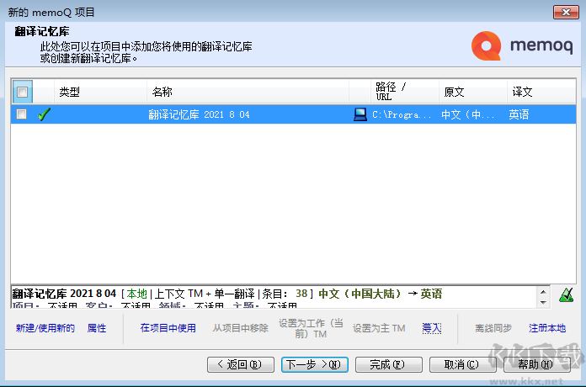586x387 pixels.
Task: Click 设置为主 TM link
Action: point(379,328)
